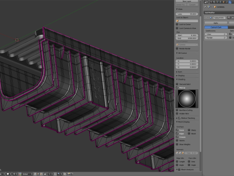The width and height of the screenshot is (234, 176).
Task: Open the Global transform orientation dropdown
Action: point(27,174)
